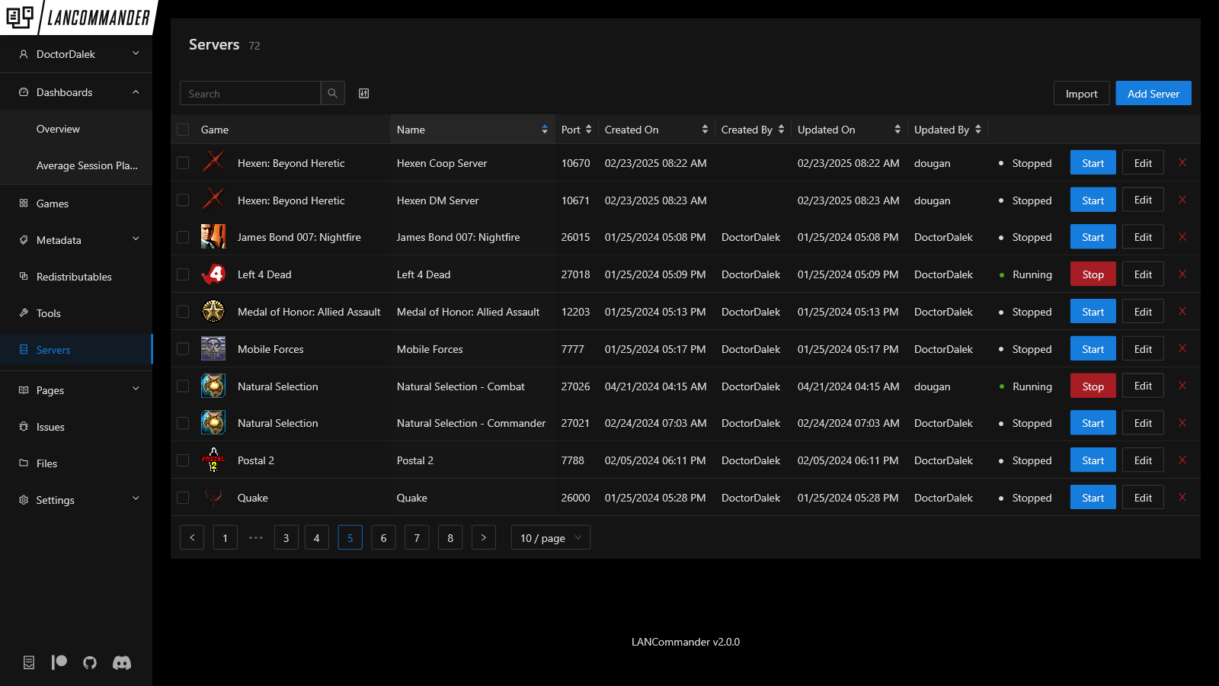The image size is (1219, 686).
Task: Click the Add Server button
Action: coord(1153,94)
